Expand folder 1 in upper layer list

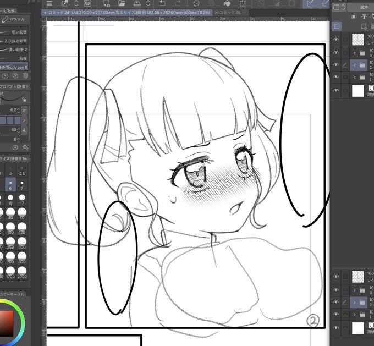pos(354,77)
